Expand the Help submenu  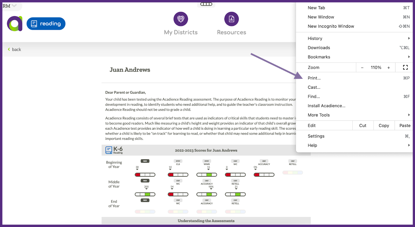click(354, 146)
